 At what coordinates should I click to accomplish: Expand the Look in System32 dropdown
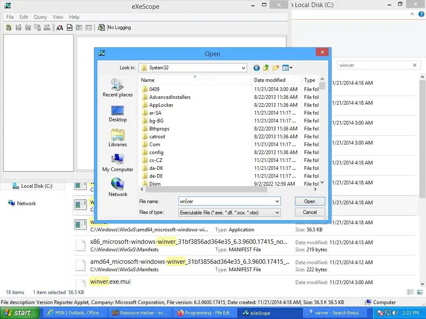(x=243, y=68)
